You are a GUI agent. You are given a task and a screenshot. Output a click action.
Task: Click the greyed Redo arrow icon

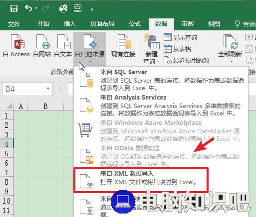46,8
